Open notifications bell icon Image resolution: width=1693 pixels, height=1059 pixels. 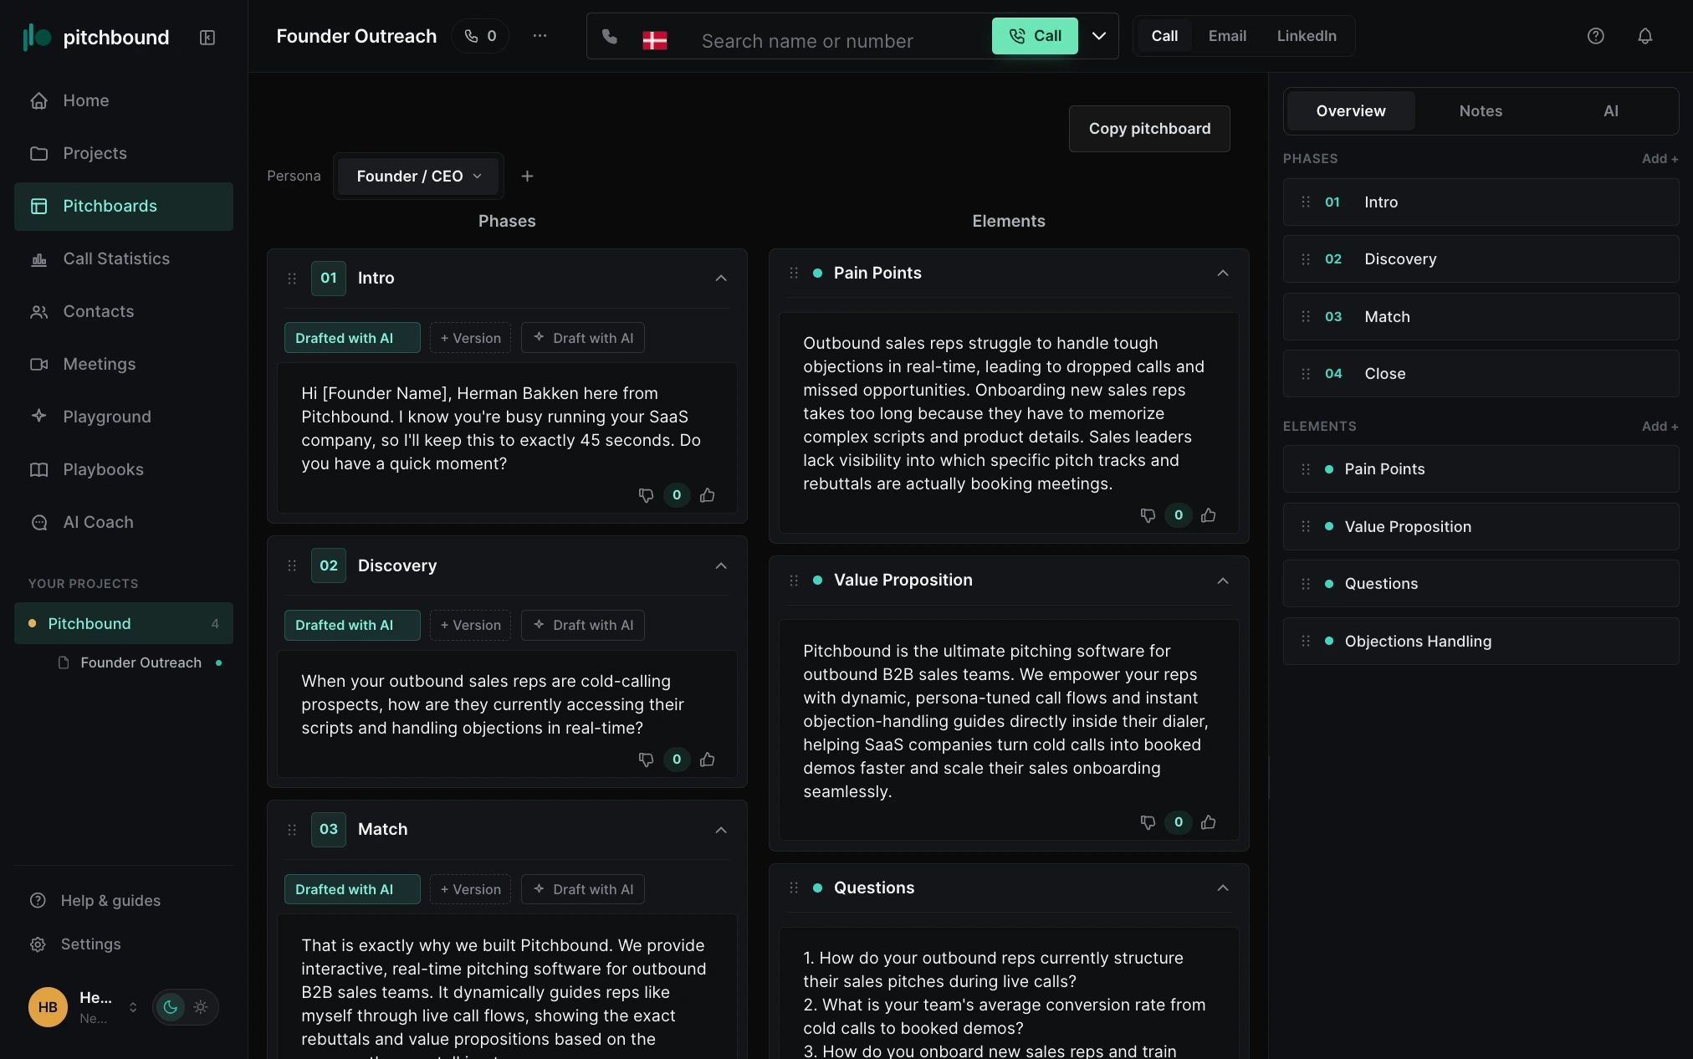click(1644, 36)
